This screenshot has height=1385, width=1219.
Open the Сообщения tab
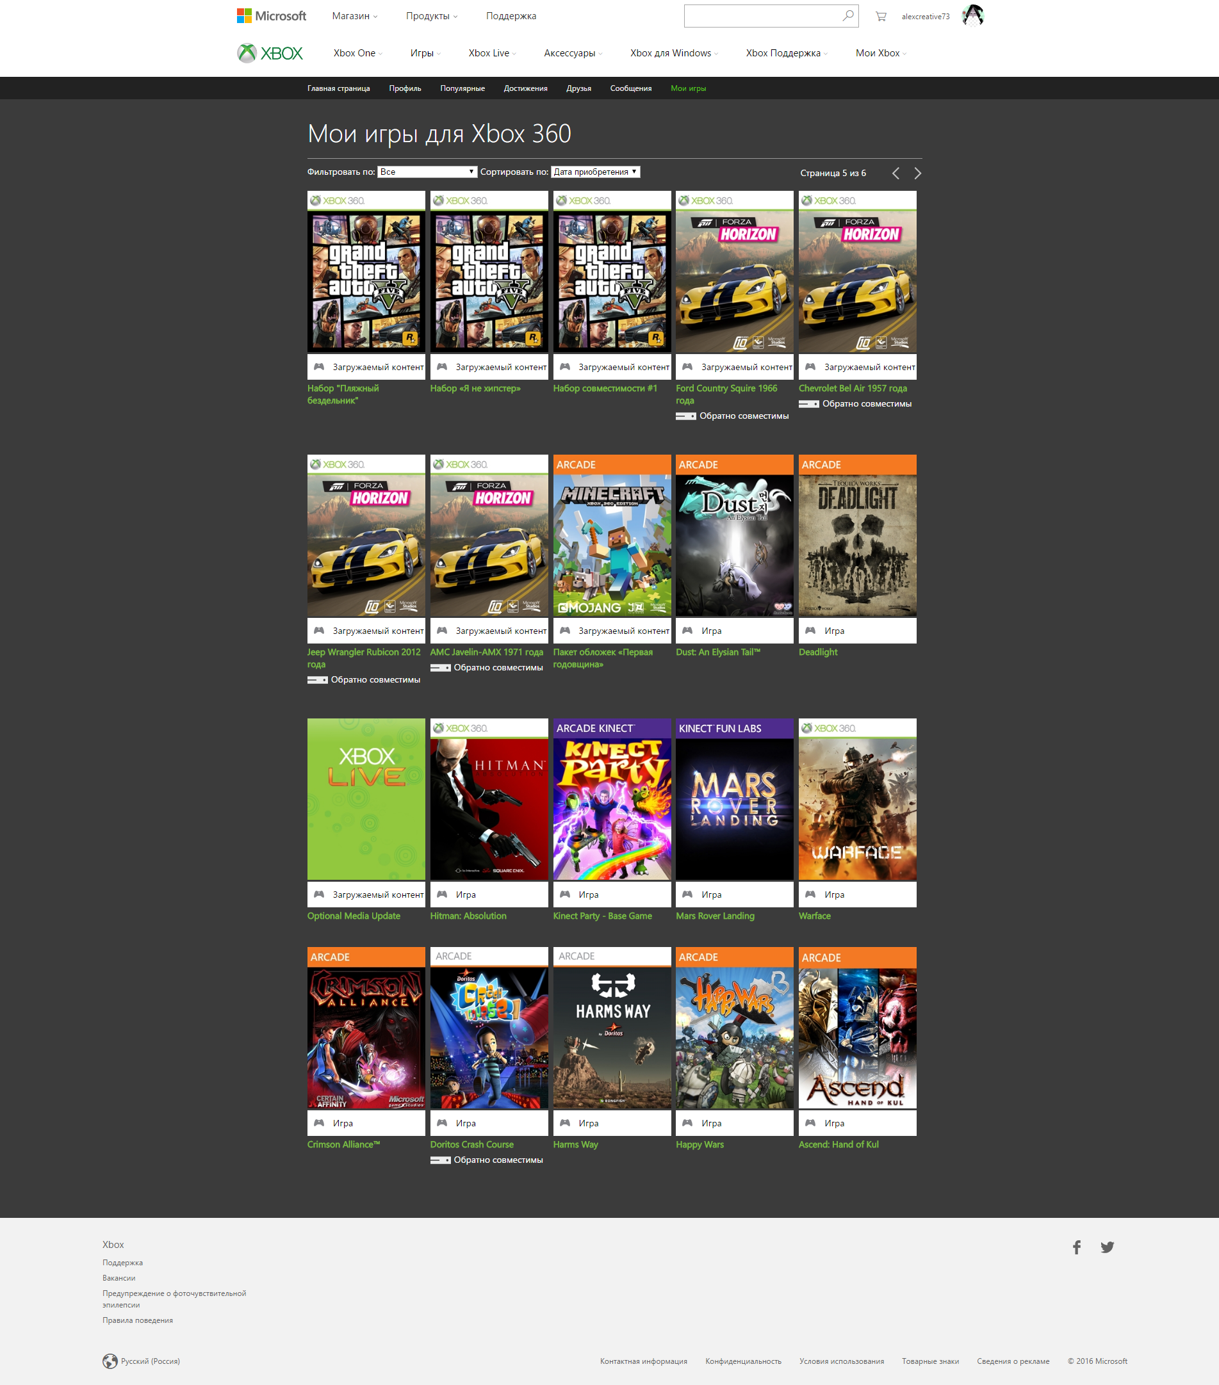tap(630, 88)
